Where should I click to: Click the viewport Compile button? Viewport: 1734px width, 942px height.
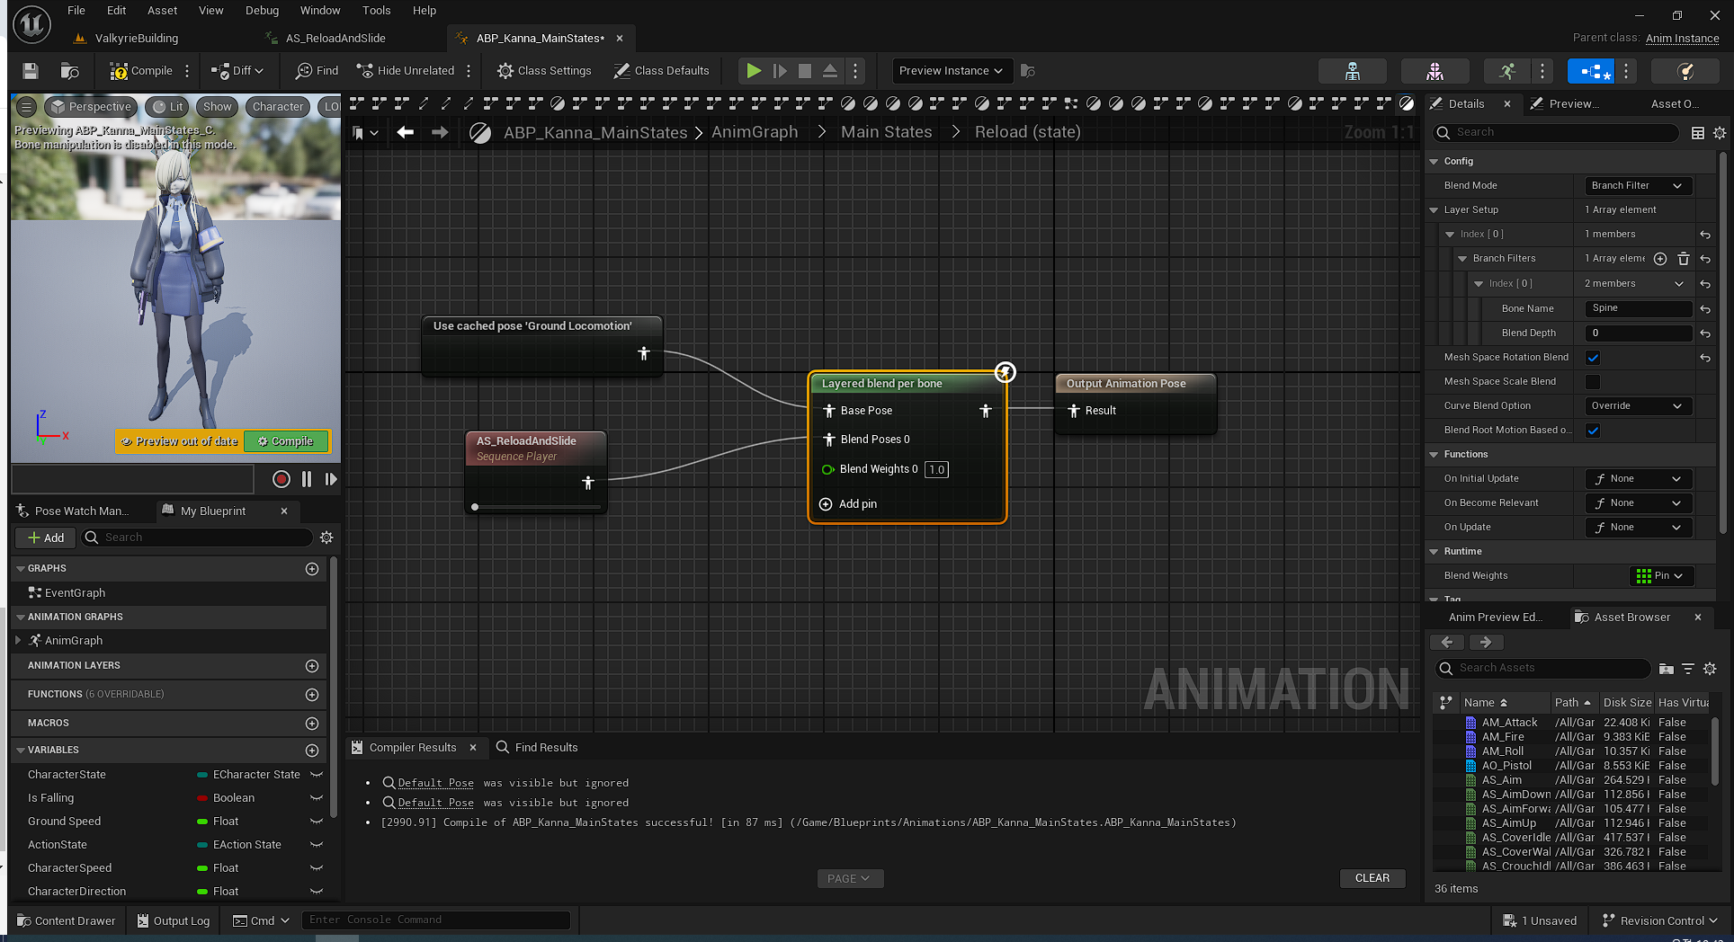tap(286, 441)
